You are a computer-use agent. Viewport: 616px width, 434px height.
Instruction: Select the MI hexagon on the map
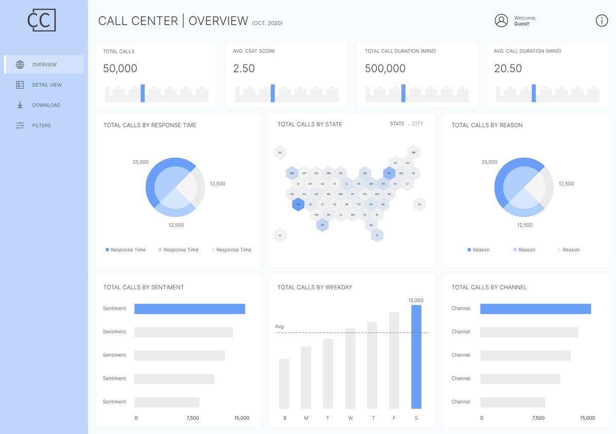click(x=365, y=173)
